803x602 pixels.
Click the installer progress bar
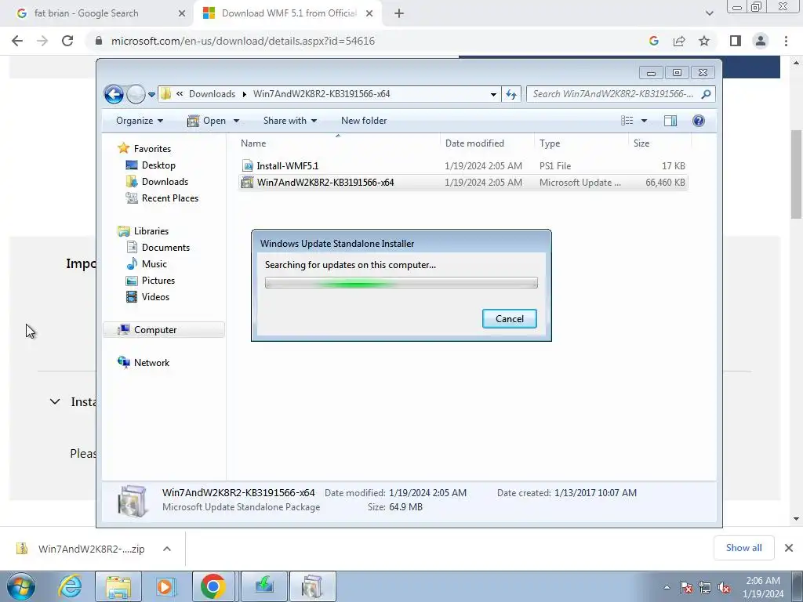coord(401,282)
